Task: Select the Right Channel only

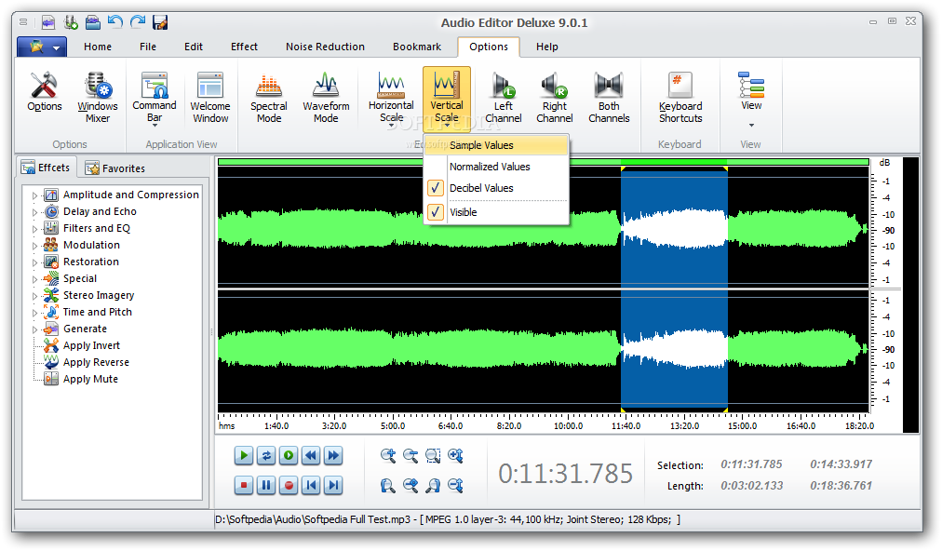Action: 555,98
